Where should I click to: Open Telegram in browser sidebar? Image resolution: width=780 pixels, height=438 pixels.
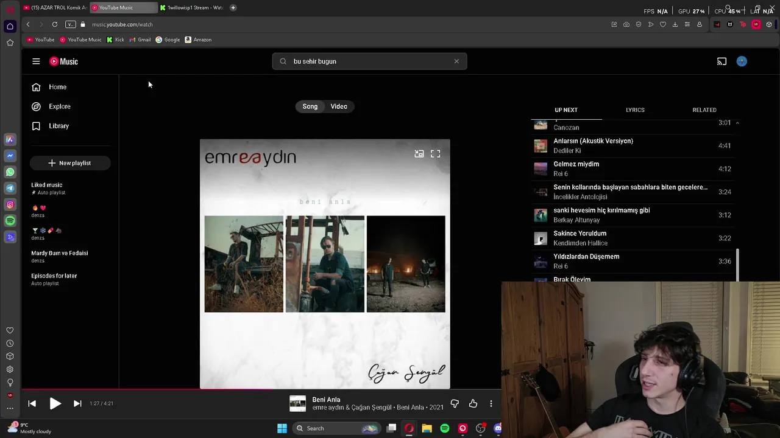tap(10, 189)
